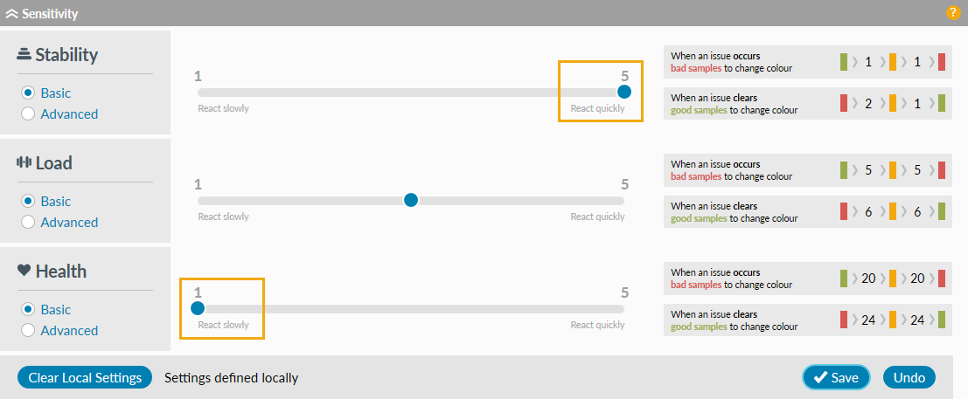
Task: Click the Stability stack icon
Action: click(x=24, y=55)
